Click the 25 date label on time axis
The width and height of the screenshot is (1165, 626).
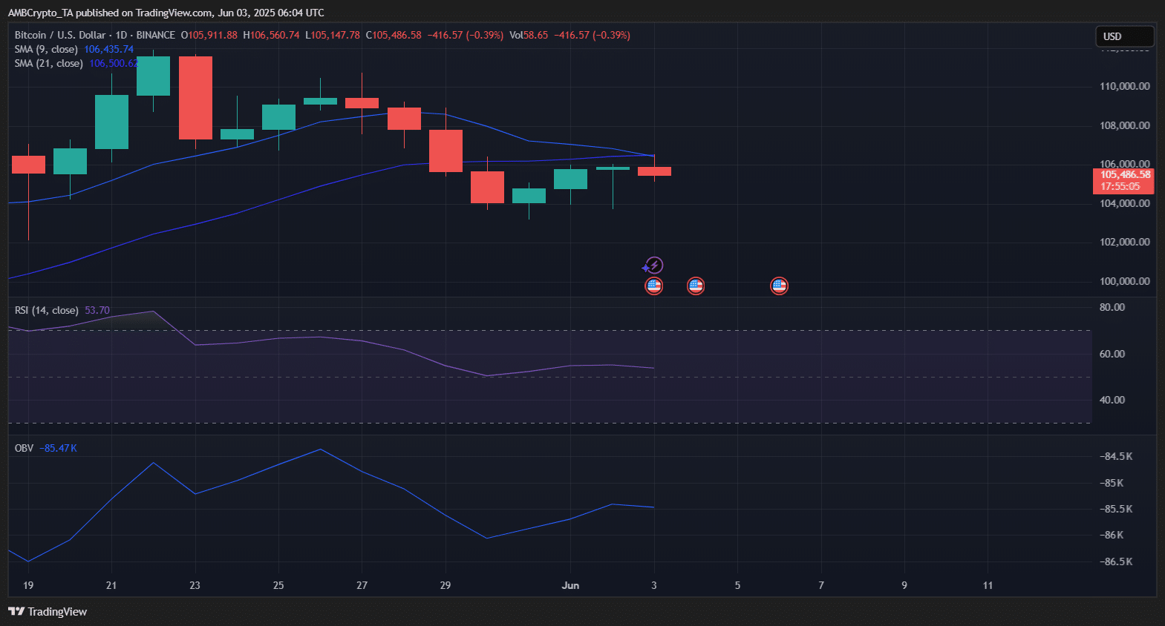278,585
